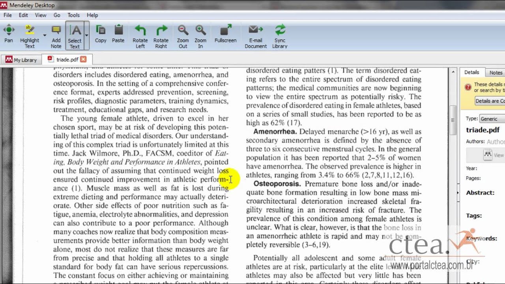Open the Highlight Text dropdown arrow

click(x=45, y=35)
